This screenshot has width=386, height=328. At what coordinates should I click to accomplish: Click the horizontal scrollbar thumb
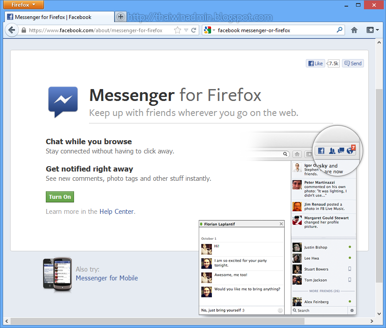(158, 321)
